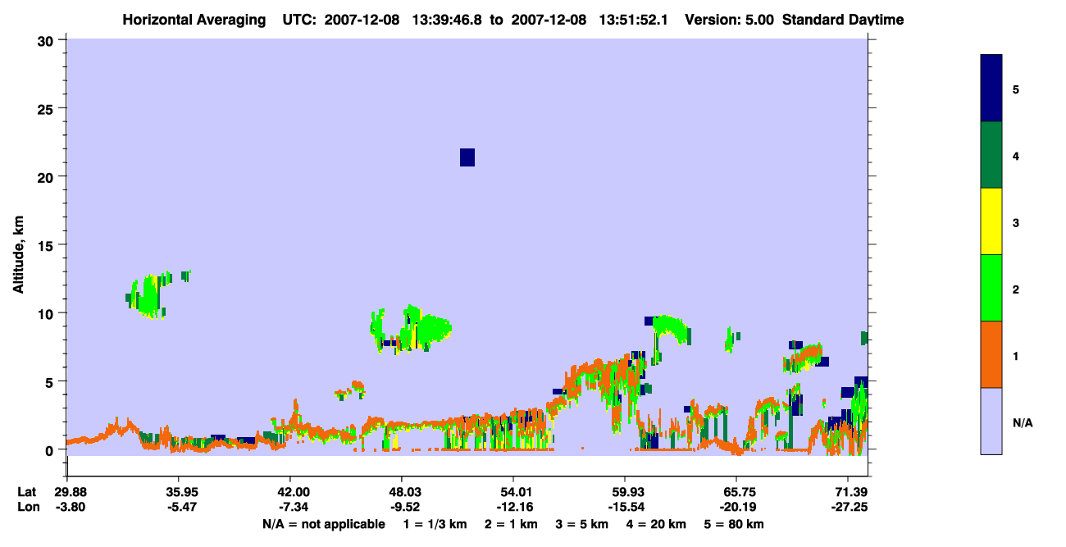
Task: Click the dark blue color bar segment 5
Action: [x=991, y=88]
